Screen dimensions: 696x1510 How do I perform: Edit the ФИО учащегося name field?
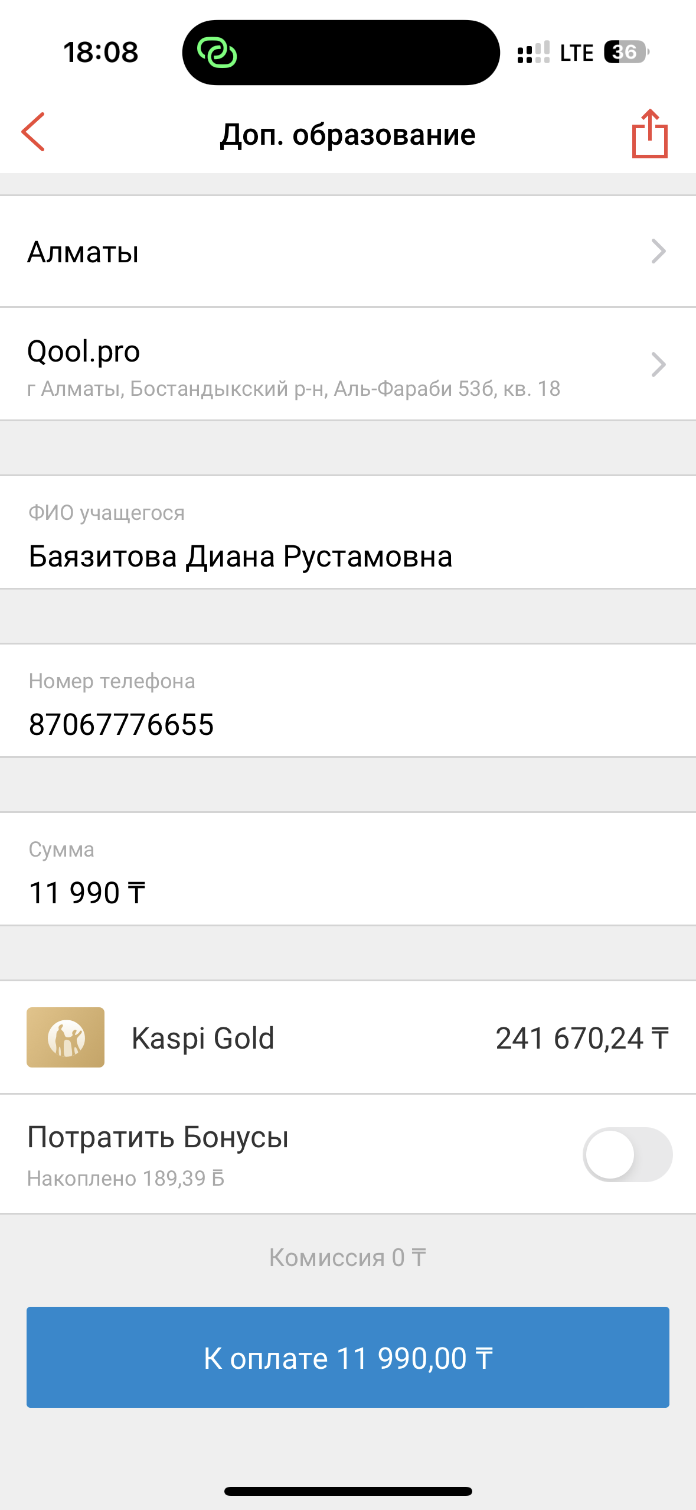pyautogui.click(x=241, y=557)
